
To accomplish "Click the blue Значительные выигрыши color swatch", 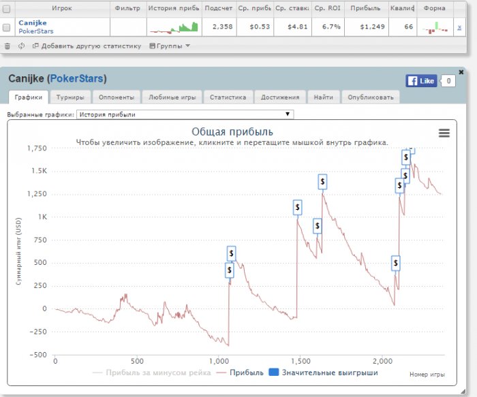I will click(274, 372).
